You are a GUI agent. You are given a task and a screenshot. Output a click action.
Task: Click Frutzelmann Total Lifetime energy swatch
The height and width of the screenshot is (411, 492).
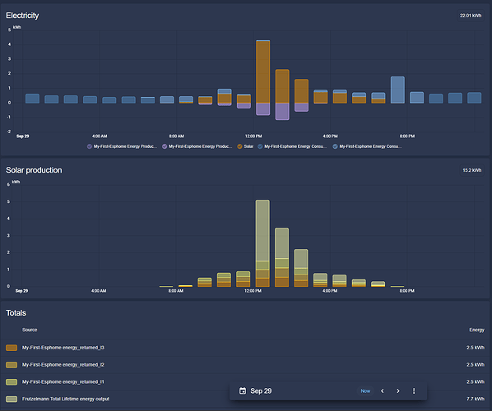pyautogui.click(x=12, y=399)
